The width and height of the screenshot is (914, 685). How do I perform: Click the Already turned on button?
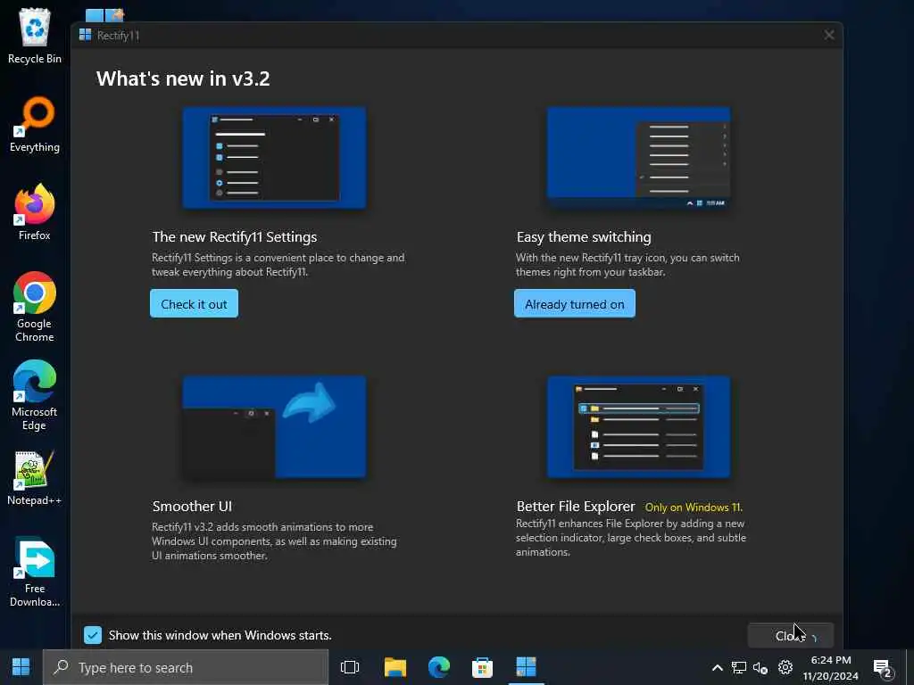click(575, 303)
